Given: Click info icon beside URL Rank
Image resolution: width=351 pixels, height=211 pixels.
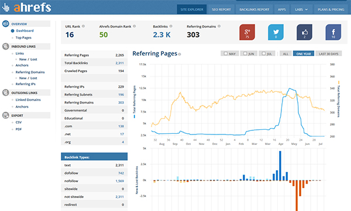Looking at the screenshot, I should pos(83,26).
